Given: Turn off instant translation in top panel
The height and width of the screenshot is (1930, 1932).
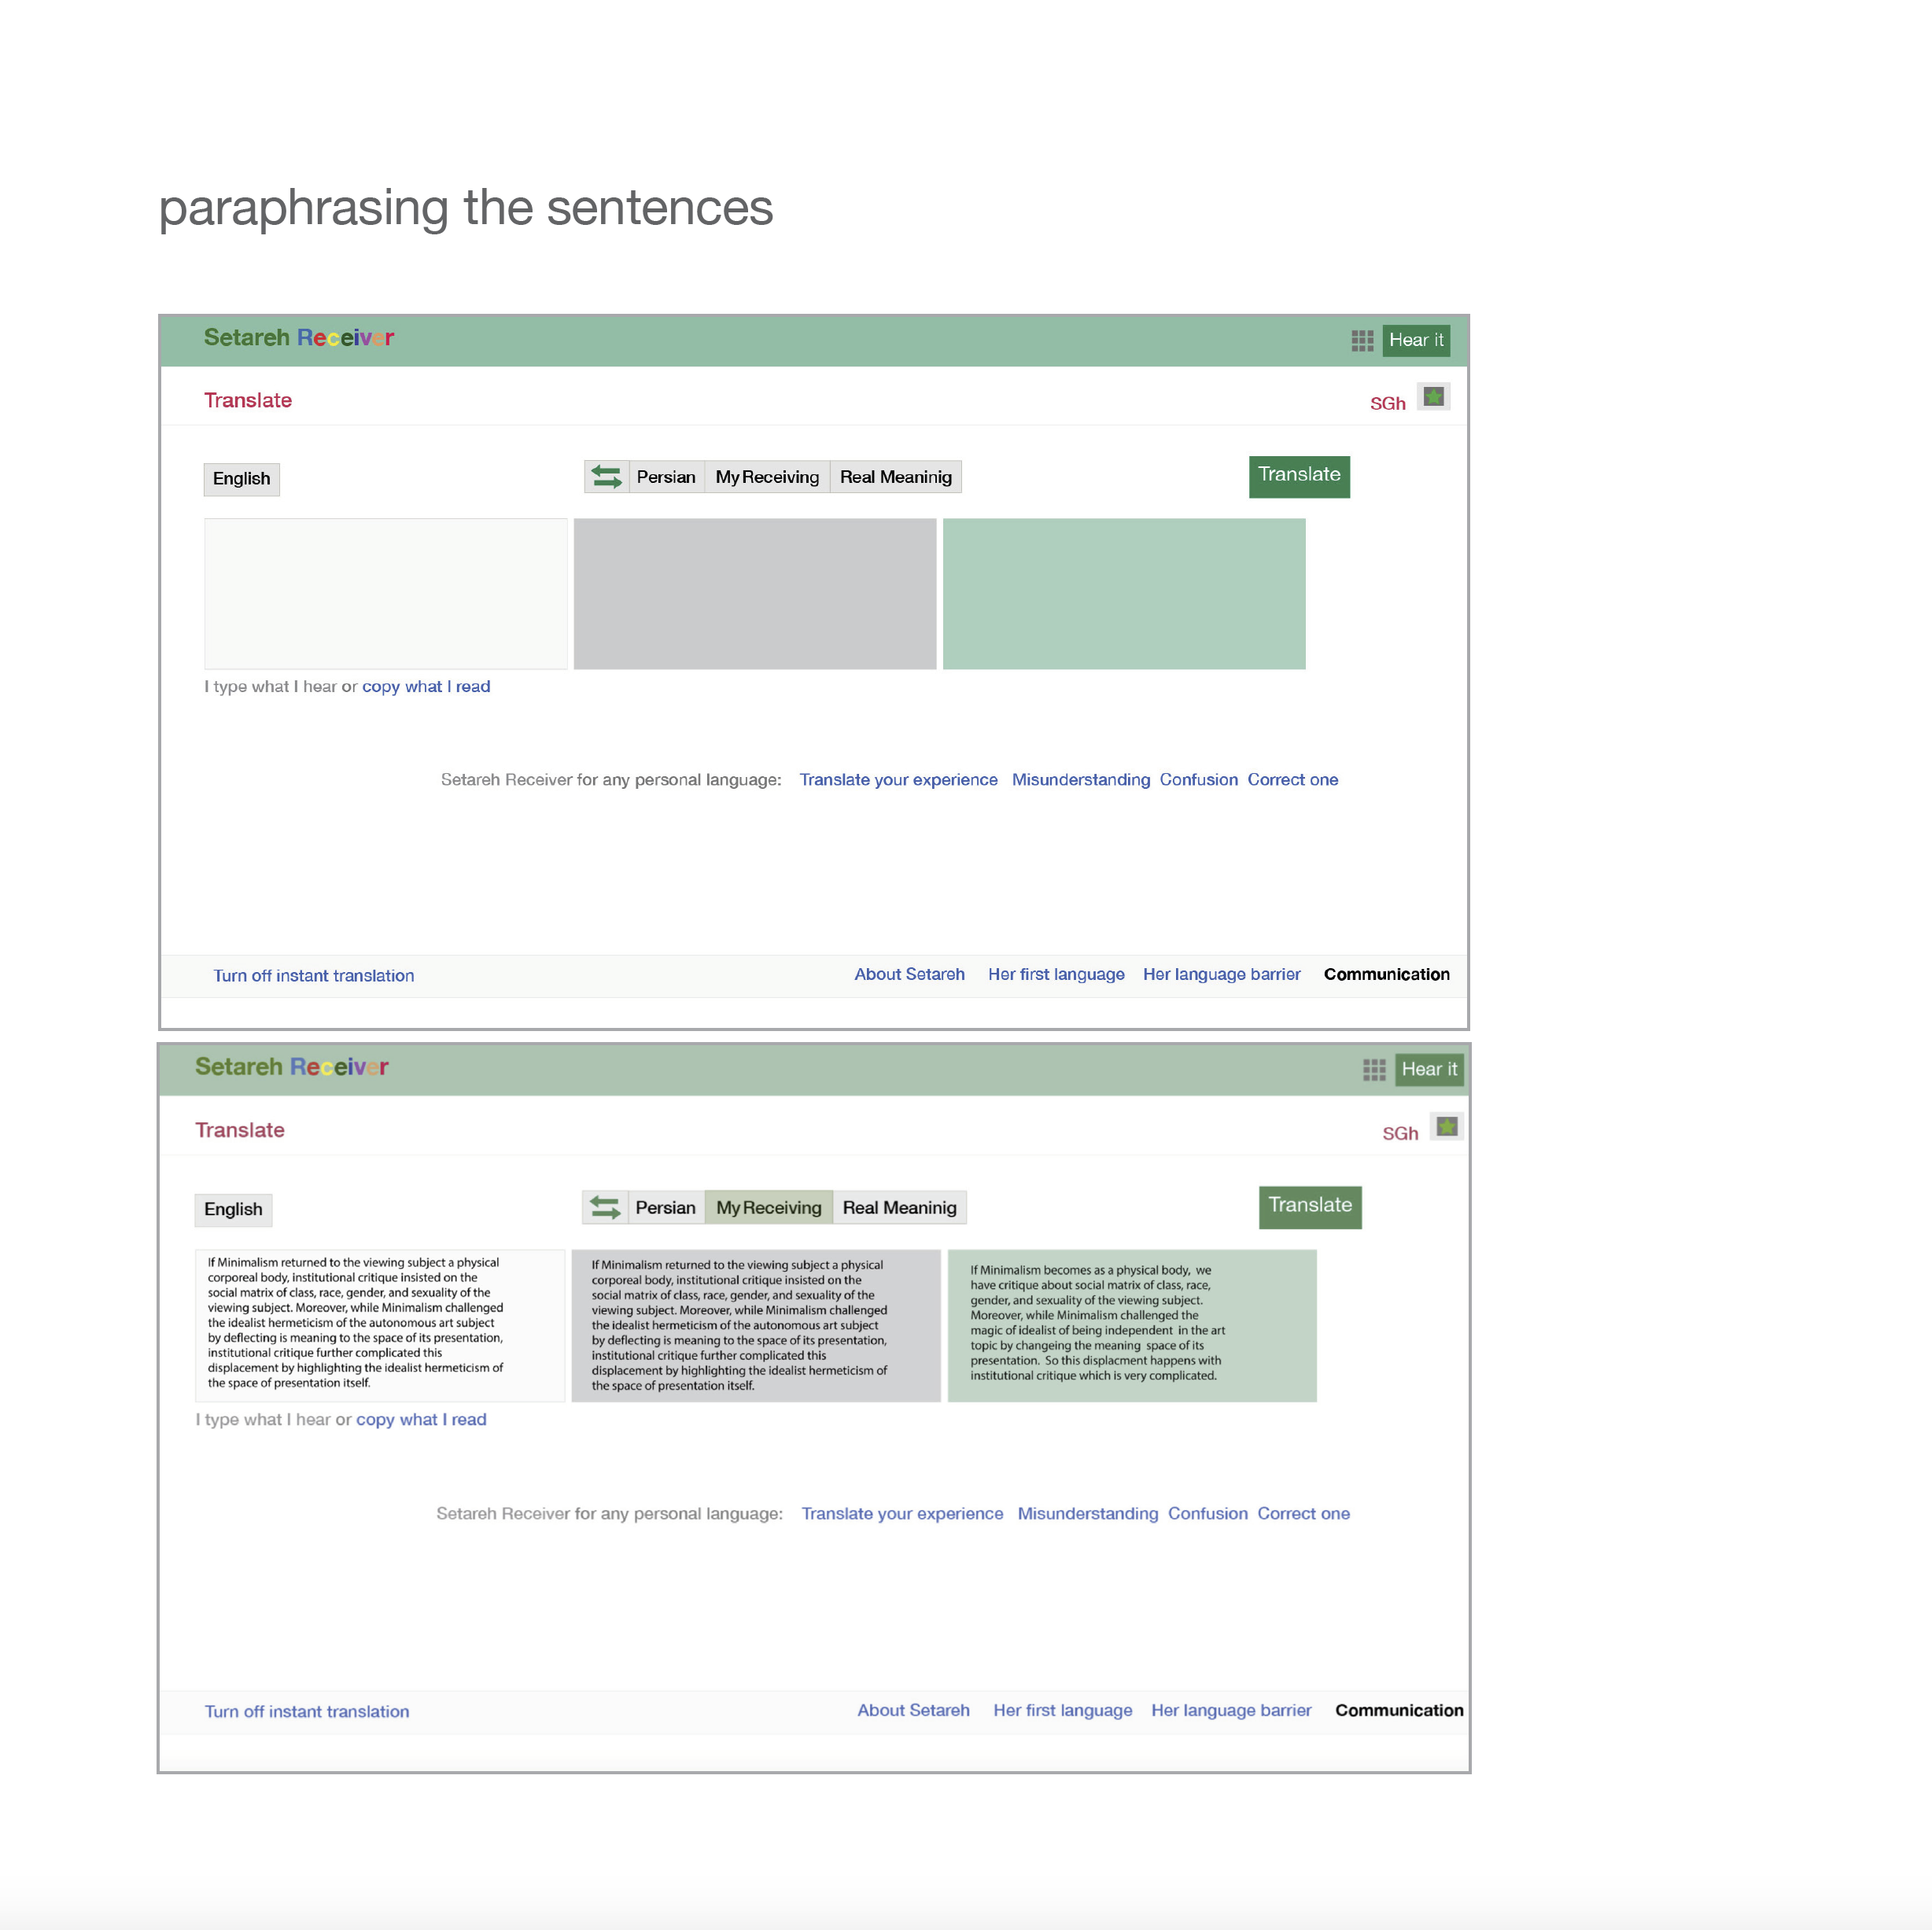Looking at the screenshot, I should pyautogui.click(x=313, y=976).
